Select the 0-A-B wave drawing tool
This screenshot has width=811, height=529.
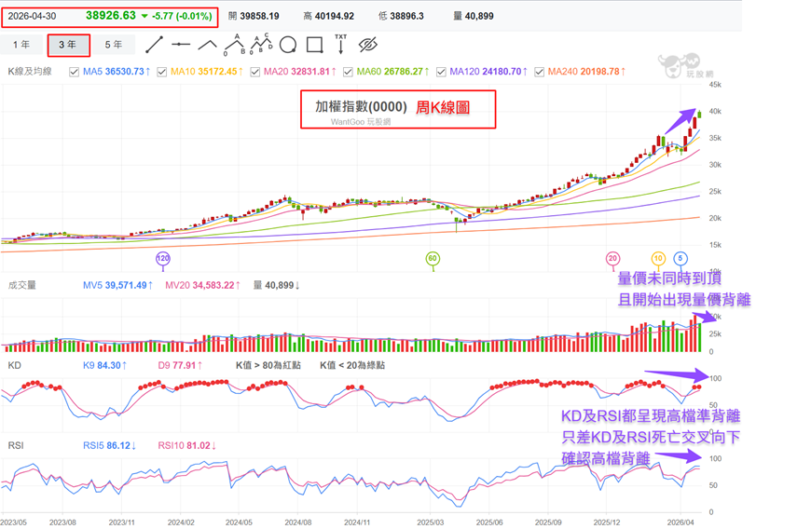click(234, 45)
